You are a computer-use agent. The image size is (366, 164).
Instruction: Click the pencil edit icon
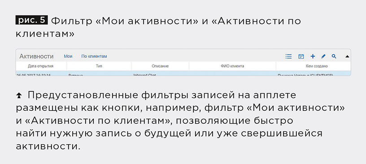[x=323, y=56]
